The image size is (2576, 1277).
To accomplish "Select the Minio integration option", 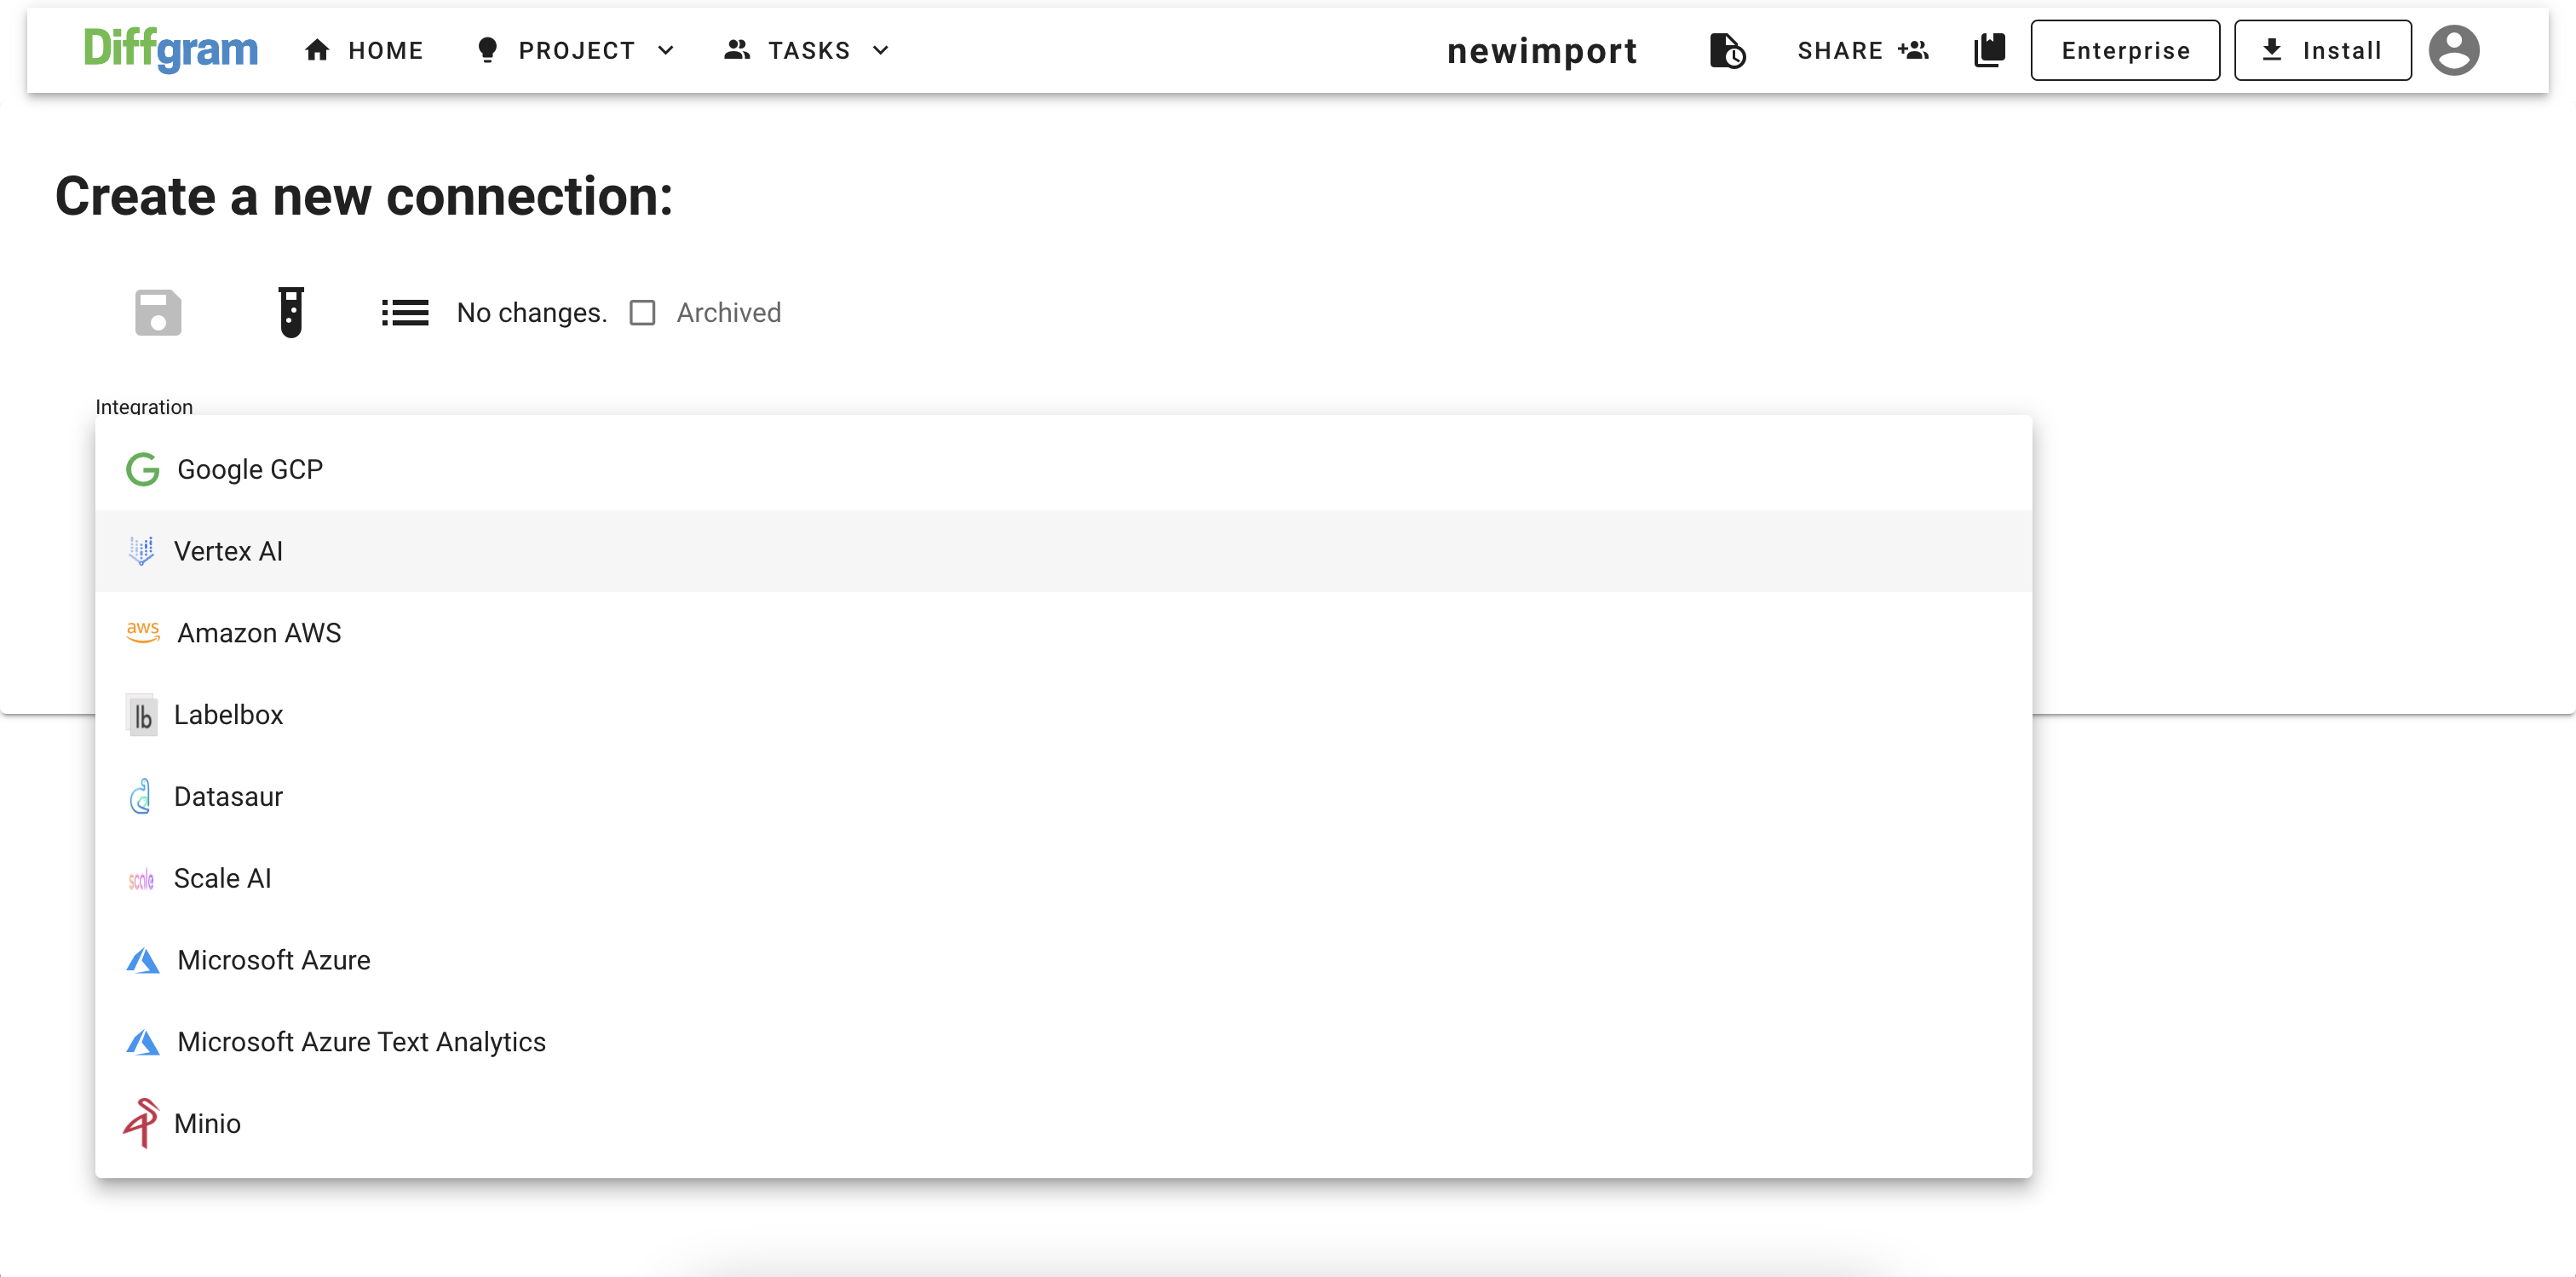I will (x=207, y=1123).
